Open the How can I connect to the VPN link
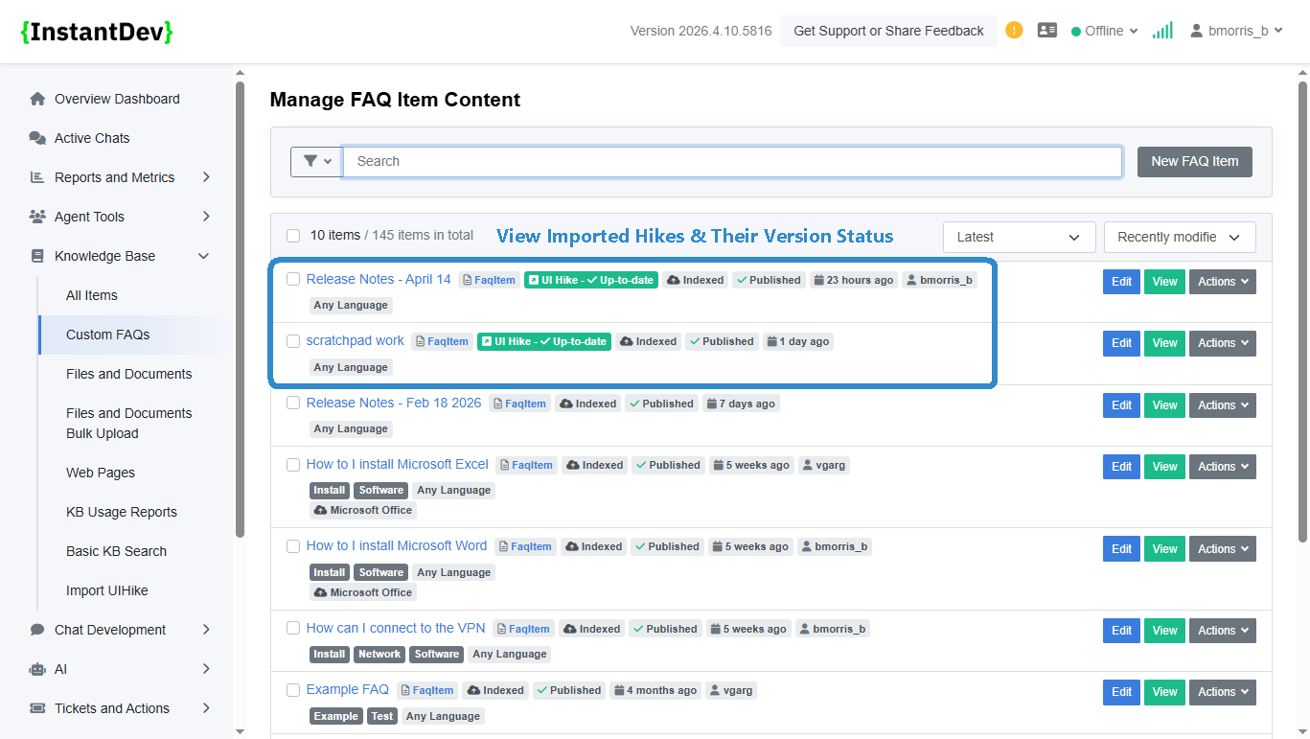 396,628
